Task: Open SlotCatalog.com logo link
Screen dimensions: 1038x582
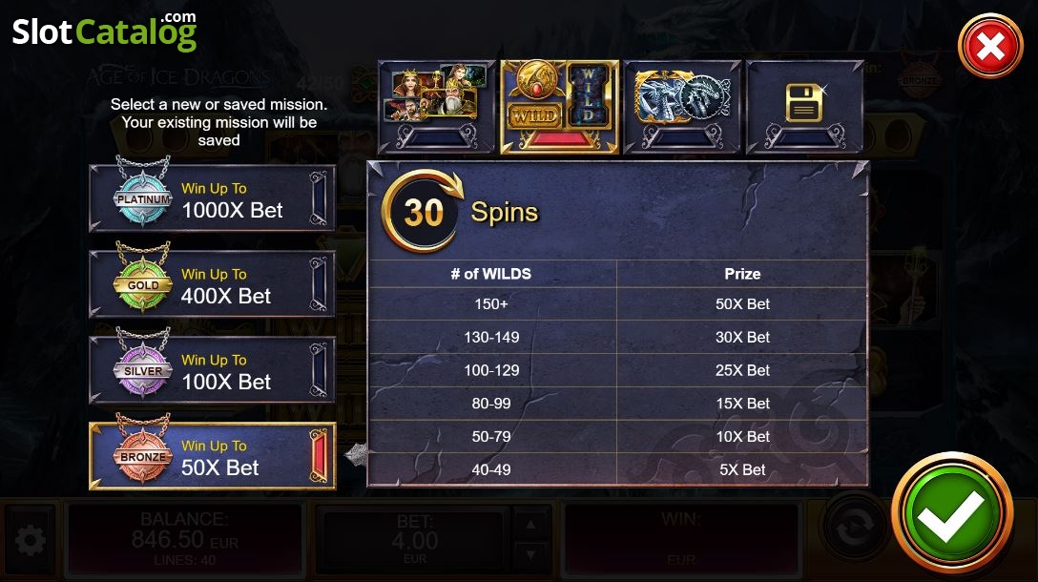Action: [x=105, y=31]
